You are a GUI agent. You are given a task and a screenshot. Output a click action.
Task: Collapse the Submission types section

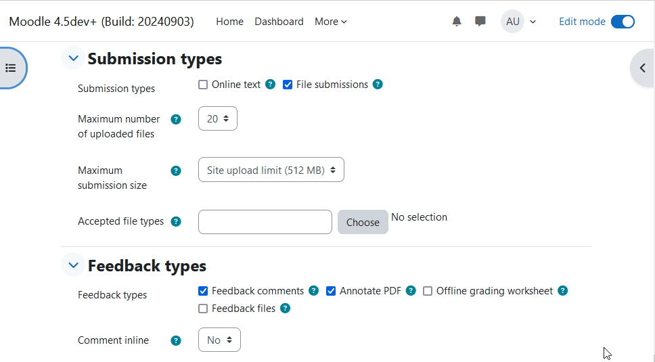pyautogui.click(x=74, y=58)
